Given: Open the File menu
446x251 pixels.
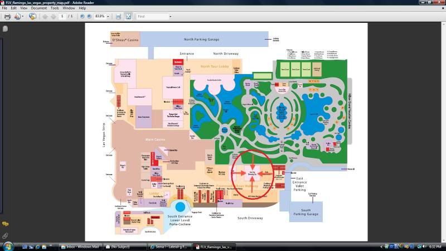Looking at the screenshot, I should 4,8.
